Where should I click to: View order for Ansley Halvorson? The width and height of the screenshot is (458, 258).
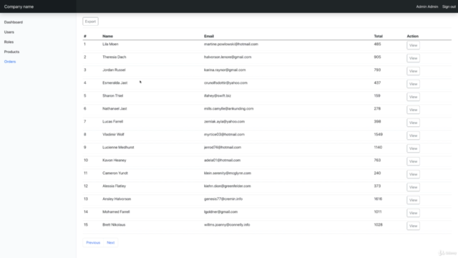[413, 200]
